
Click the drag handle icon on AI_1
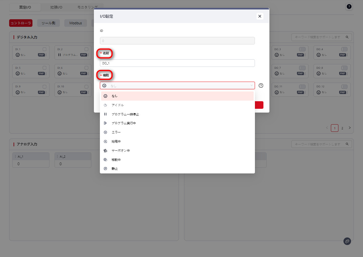tap(15, 156)
